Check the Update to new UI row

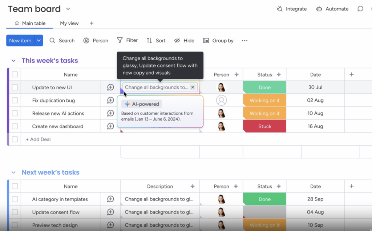15,87
